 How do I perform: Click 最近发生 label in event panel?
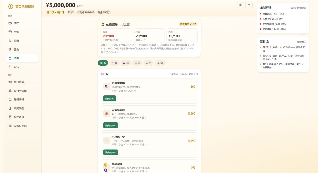(302, 42)
